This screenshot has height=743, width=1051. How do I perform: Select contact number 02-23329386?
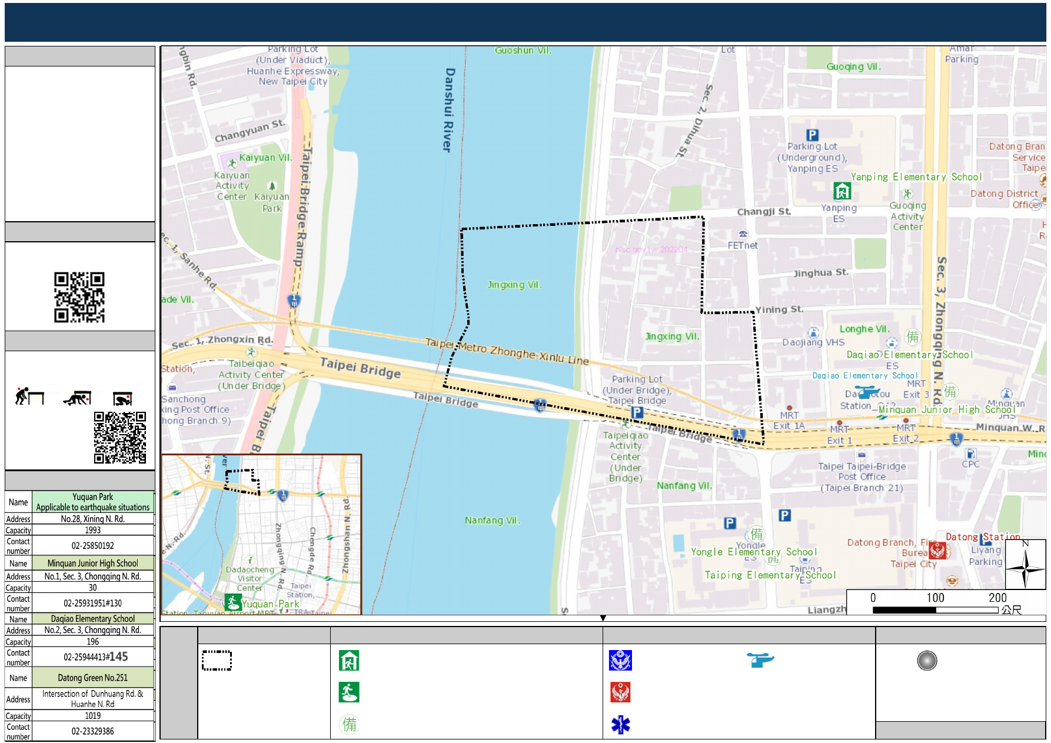click(x=93, y=731)
